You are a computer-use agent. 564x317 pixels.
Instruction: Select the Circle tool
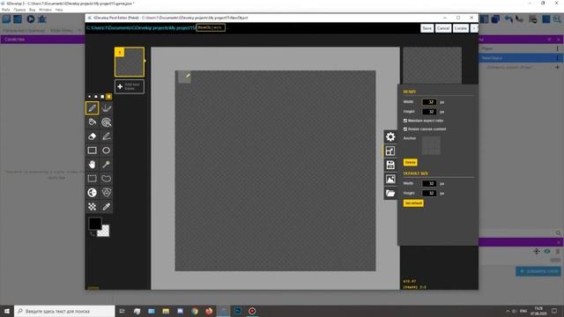click(x=106, y=151)
